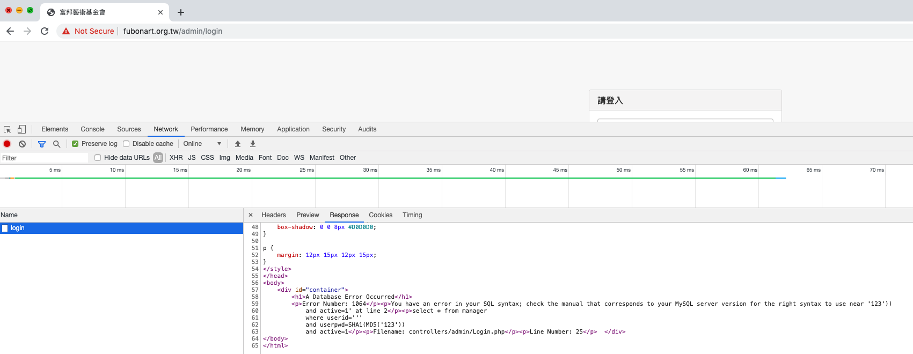Select the Response detail tab
The height and width of the screenshot is (354, 913).
point(344,215)
